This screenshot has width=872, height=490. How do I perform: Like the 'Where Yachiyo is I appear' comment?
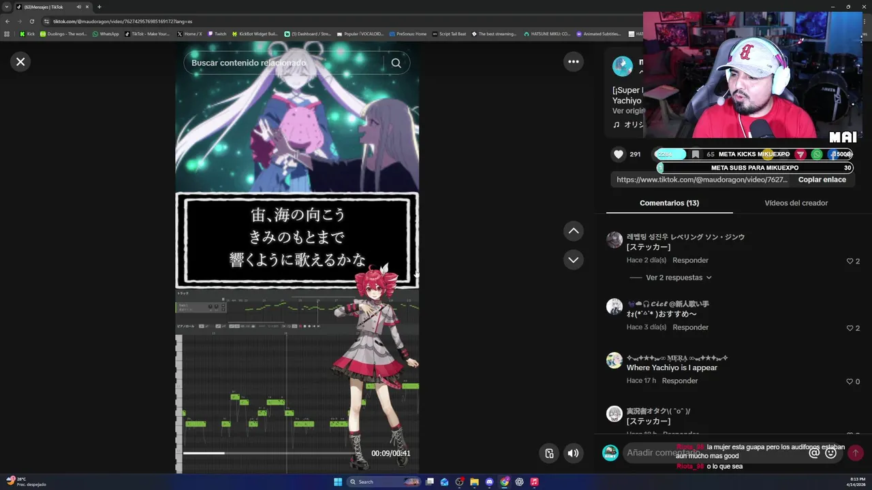point(850,382)
